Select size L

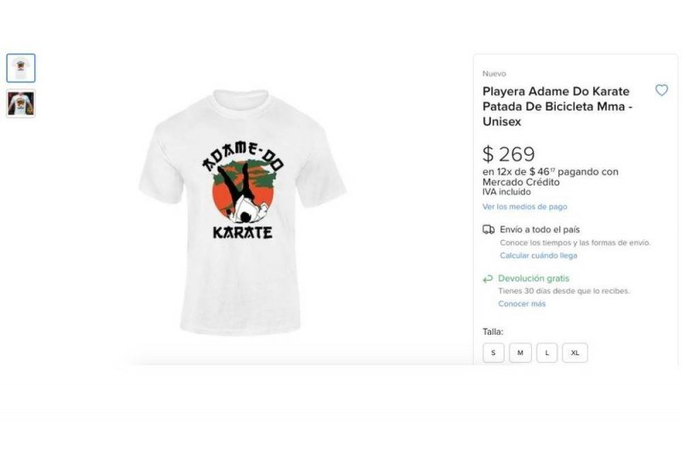coord(547,353)
